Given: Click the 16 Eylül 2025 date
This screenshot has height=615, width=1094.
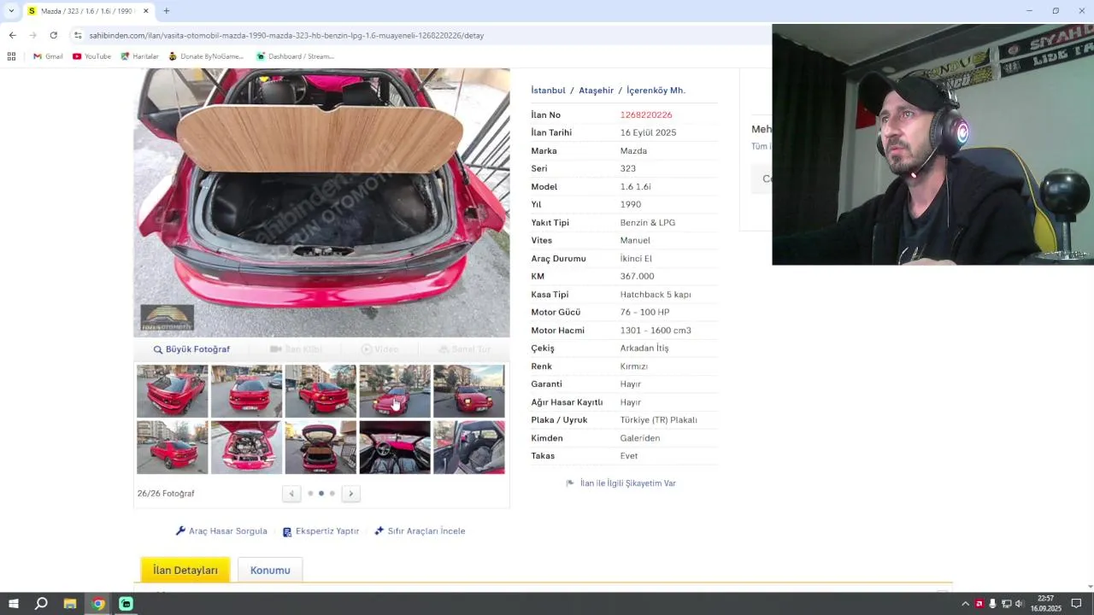Looking at the screenshot, I should 648,132.
